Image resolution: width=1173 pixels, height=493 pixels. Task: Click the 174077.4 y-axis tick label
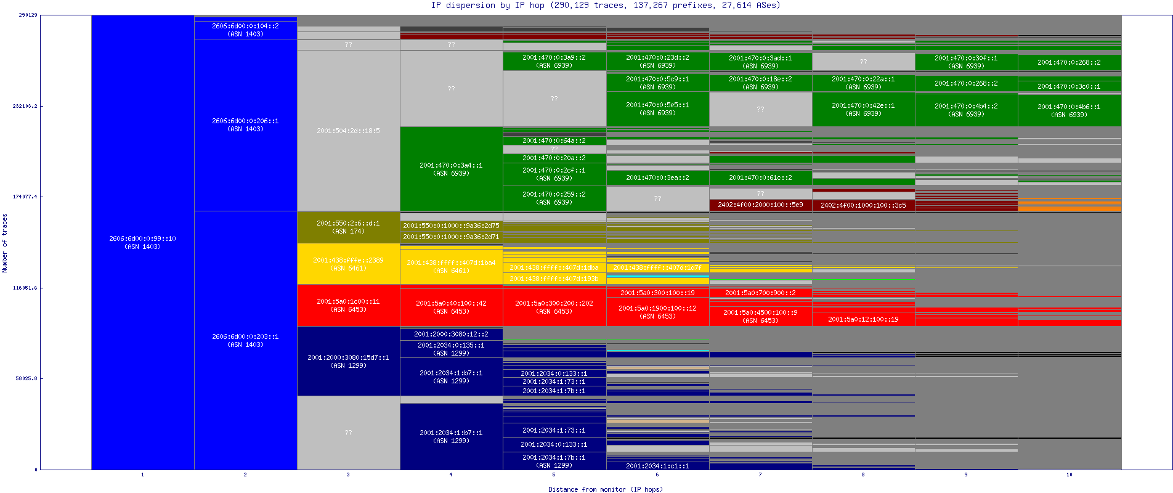coord(25,197)
